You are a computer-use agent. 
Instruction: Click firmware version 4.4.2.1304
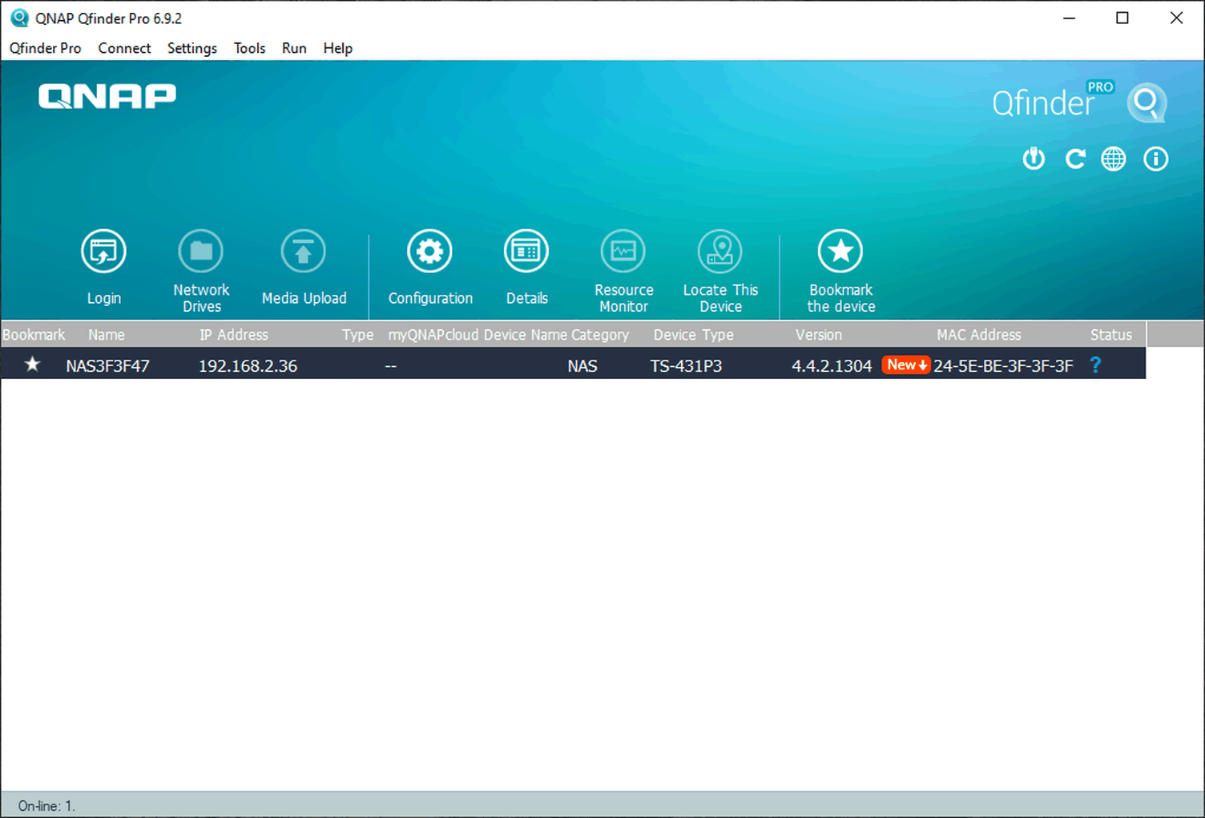832,365
